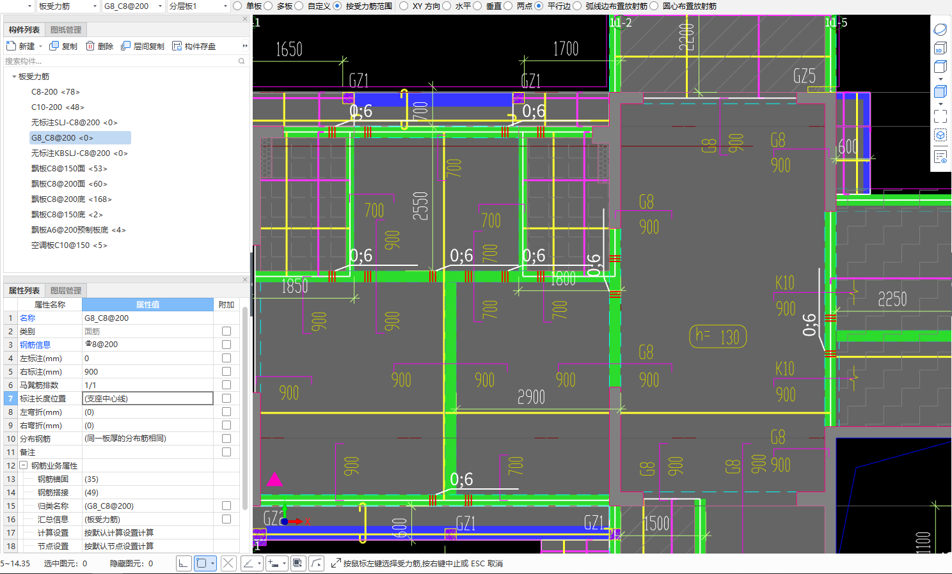
Task: Open the 板受力筋 type dropdown
Action: 95,6
